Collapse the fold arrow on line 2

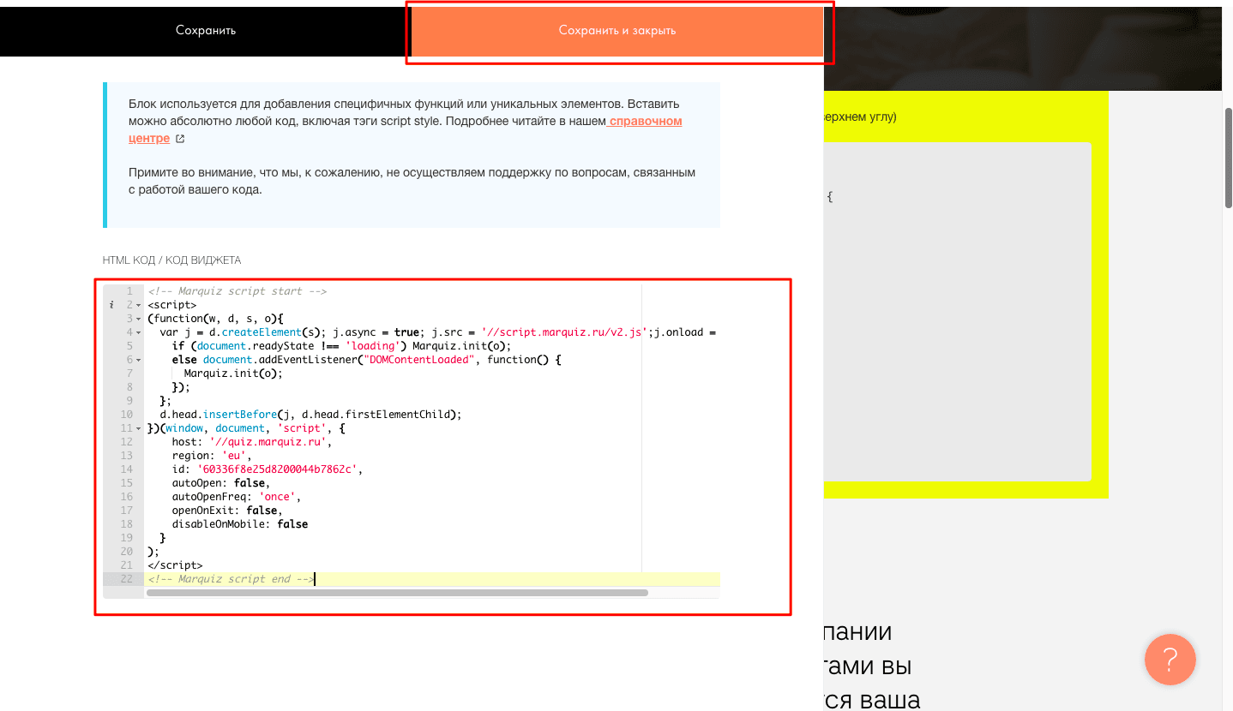click(138, 305)
